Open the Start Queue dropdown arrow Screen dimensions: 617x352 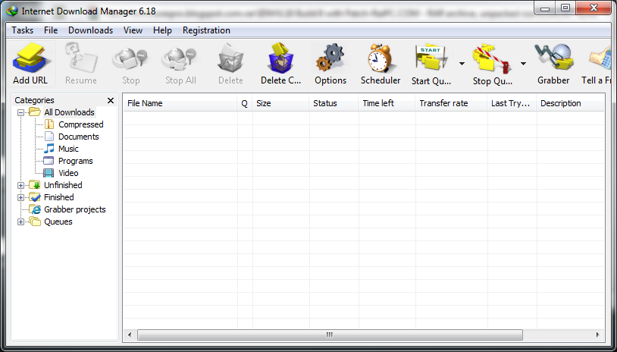(x=462, y=64)
